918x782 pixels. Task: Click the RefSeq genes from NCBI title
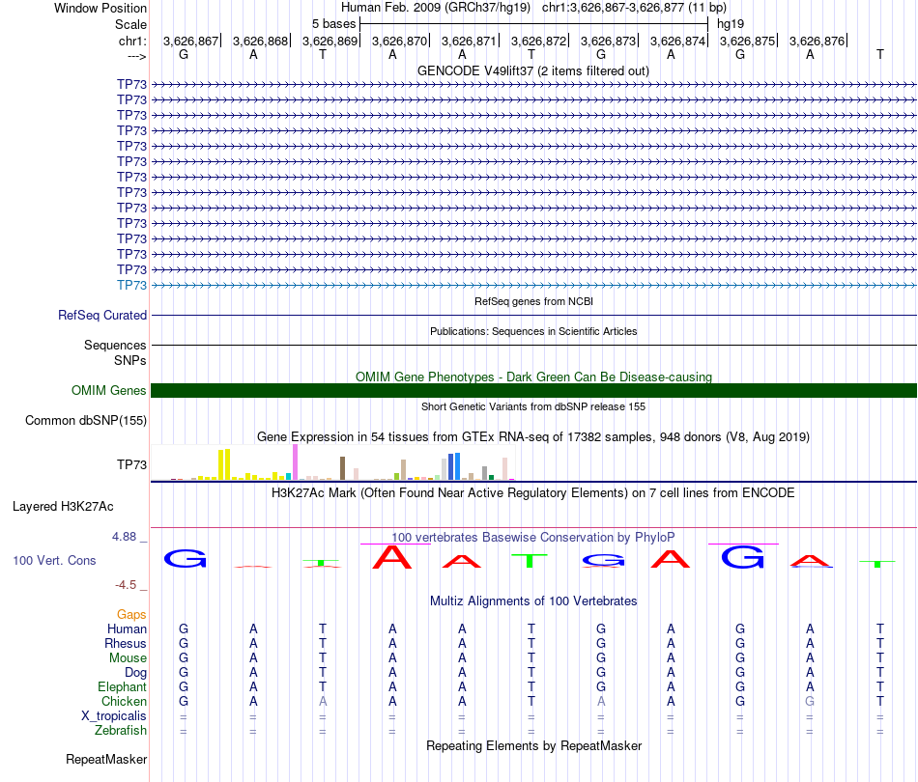533,301
